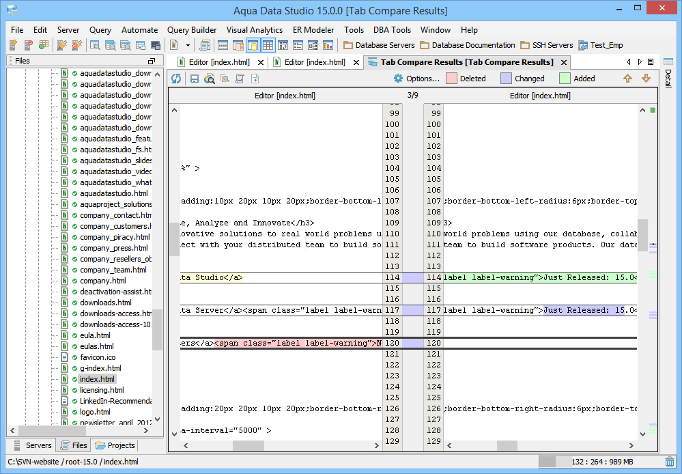This screenshot has width=682, height=474.
Task: Click the pink Deleted color swatch
Action: (x=451, y=79)
